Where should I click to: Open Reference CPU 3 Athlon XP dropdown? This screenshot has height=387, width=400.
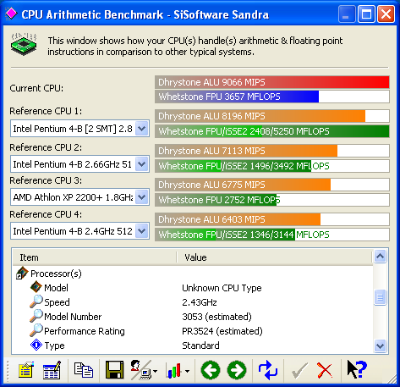click(x=141, y=197)
